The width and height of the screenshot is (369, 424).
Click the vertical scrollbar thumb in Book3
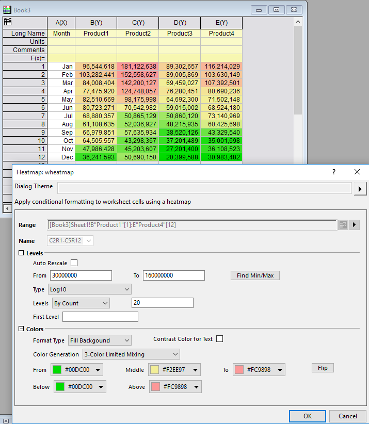[298, 70]
